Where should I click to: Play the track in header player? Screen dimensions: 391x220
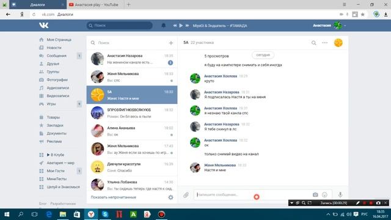[x=181, y=26]
